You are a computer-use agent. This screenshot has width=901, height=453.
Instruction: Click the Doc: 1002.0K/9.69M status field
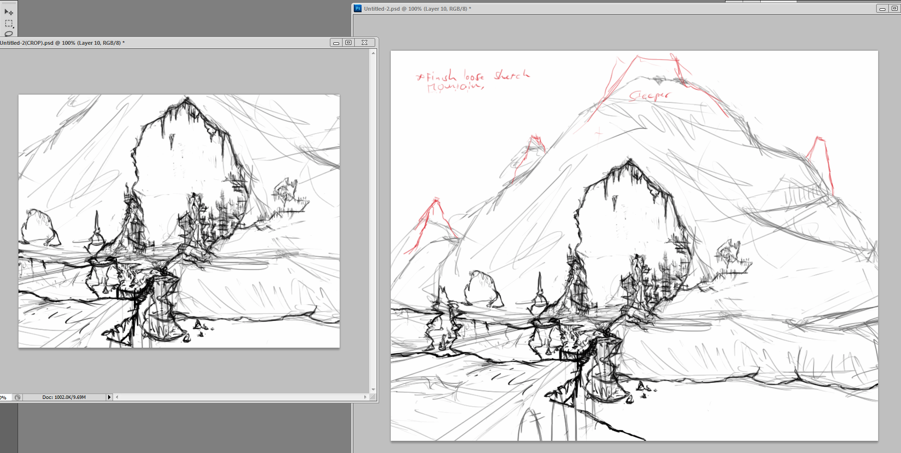[64, 397]
